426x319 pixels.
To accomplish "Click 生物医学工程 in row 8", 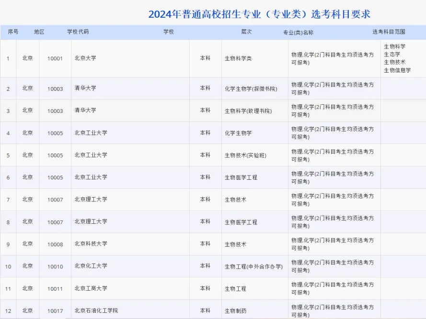I will coord(241,222).
